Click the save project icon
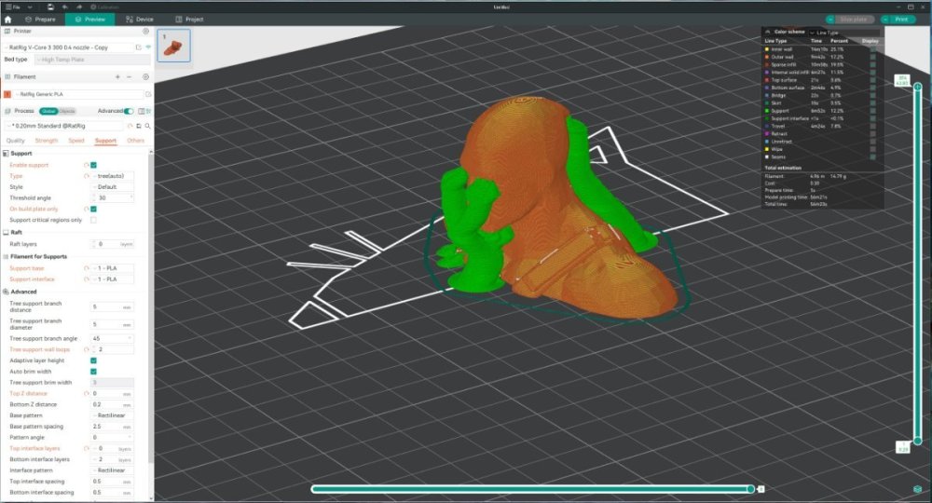Screen dimensions: 932x503 click(50, 7)
